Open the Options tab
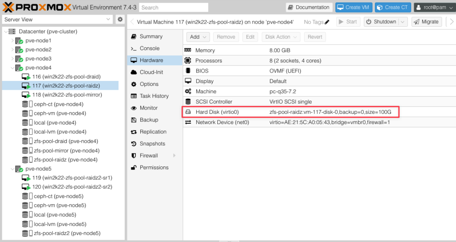 (x=155, y=84)
